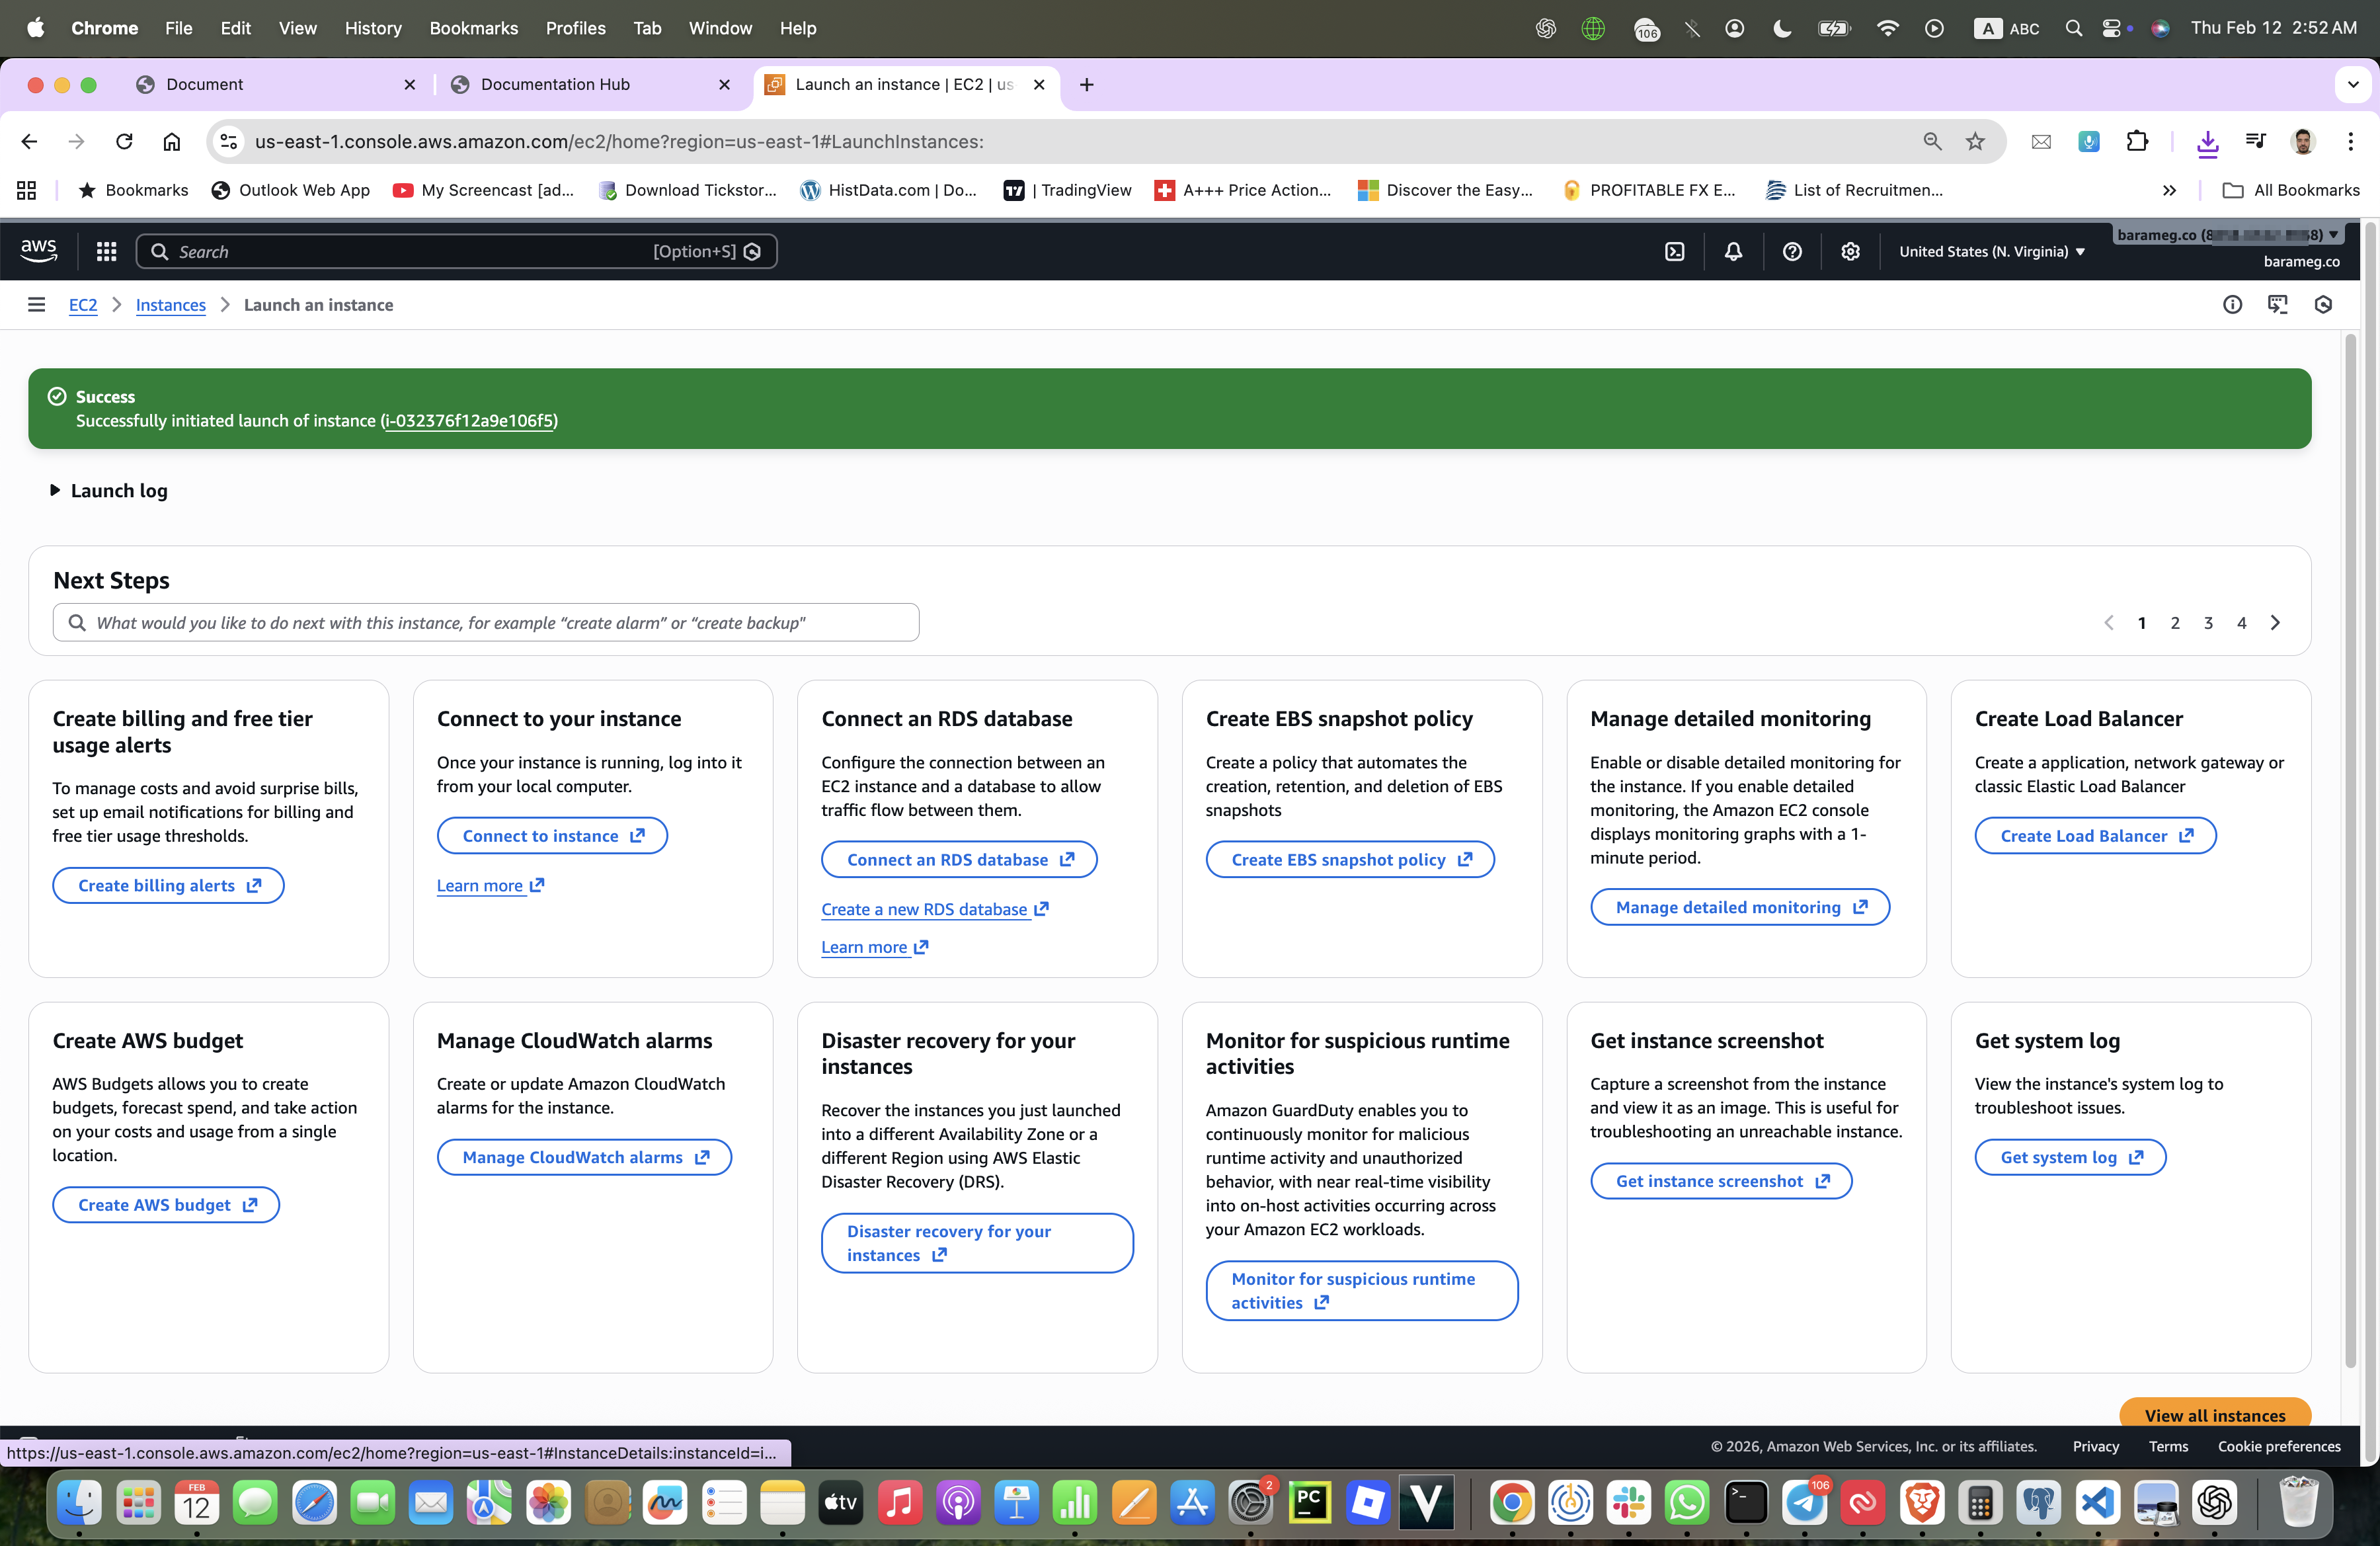Click Connect to instance button
Viewport: 2380px width, 1546px height.
click(x=552, y=836)
